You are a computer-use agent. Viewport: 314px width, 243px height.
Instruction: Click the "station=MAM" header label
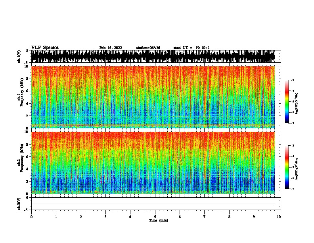point(148,48)
